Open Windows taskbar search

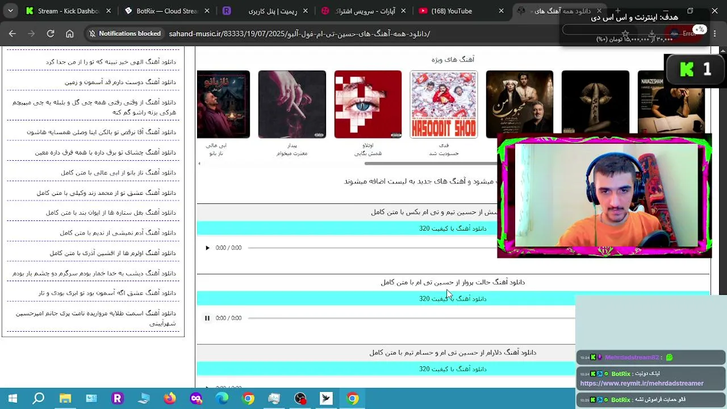point(39,398)
